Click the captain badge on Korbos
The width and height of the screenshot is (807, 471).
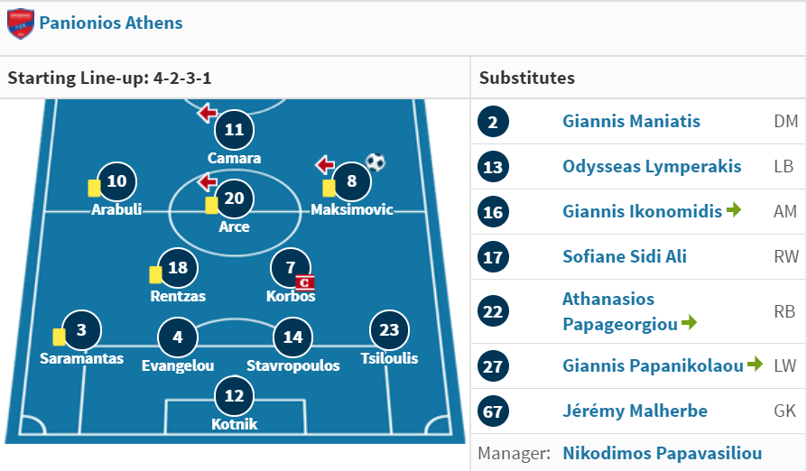[x=305, y=282]
